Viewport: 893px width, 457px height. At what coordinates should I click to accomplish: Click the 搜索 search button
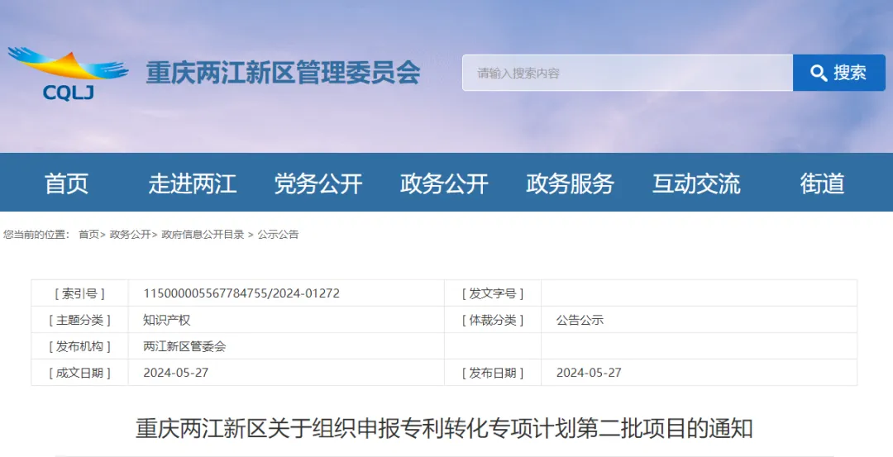pos(838,73)
